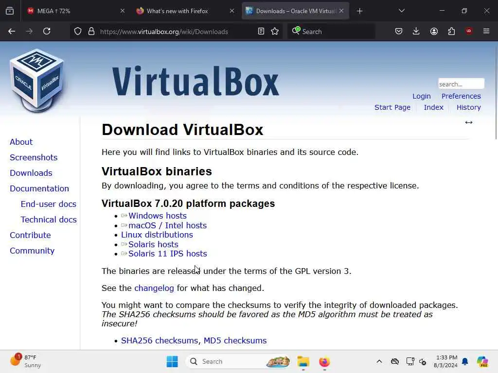Click the cloud sync-off tray icon
This screenshot has height=373, width=498.
[x=395, y=361]
